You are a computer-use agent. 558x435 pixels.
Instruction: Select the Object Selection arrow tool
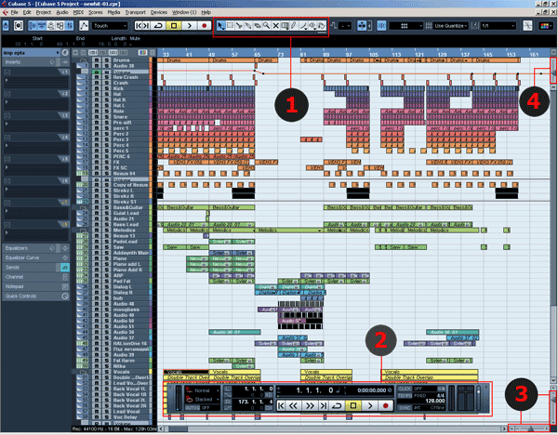(220, 27)
